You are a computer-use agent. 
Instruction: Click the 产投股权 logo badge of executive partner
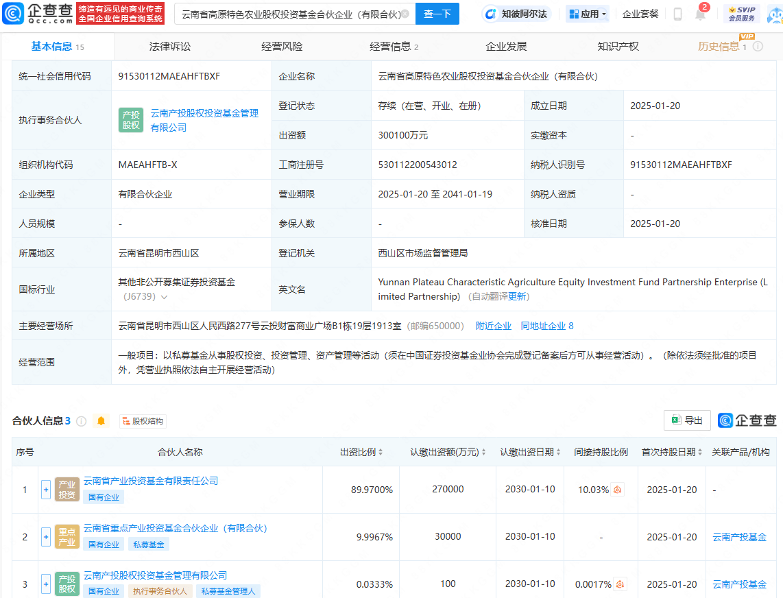(x=131, y=120)
